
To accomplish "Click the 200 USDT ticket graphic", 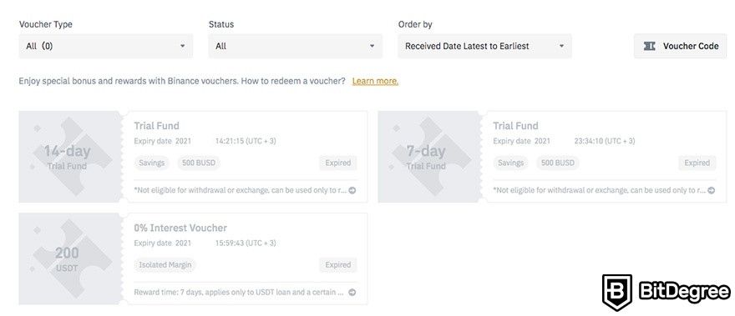I will click(x=69, y=258).
